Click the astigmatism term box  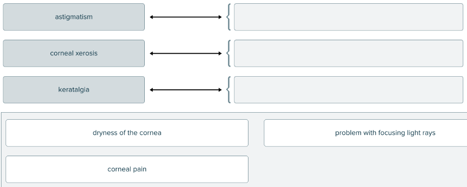(x=74, y=17)
